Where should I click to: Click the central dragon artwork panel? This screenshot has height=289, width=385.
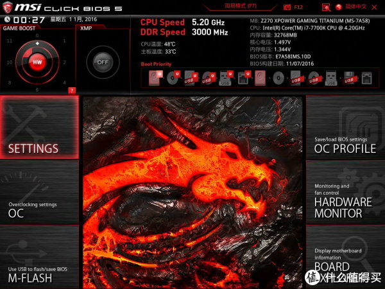point(193,193)
